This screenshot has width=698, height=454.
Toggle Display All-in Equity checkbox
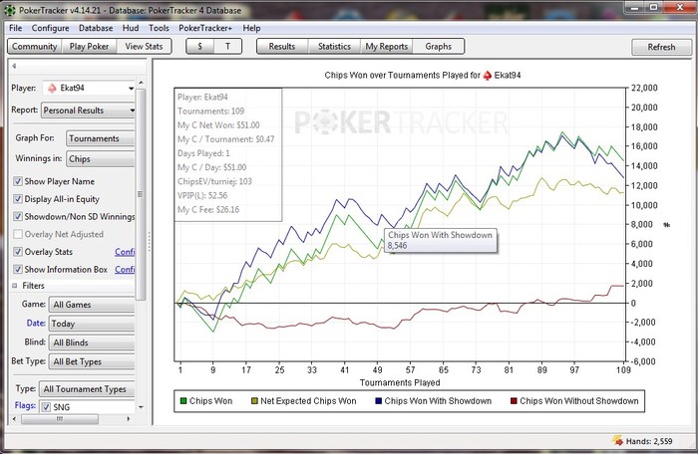pyautogui.click(x=18, y=199)
